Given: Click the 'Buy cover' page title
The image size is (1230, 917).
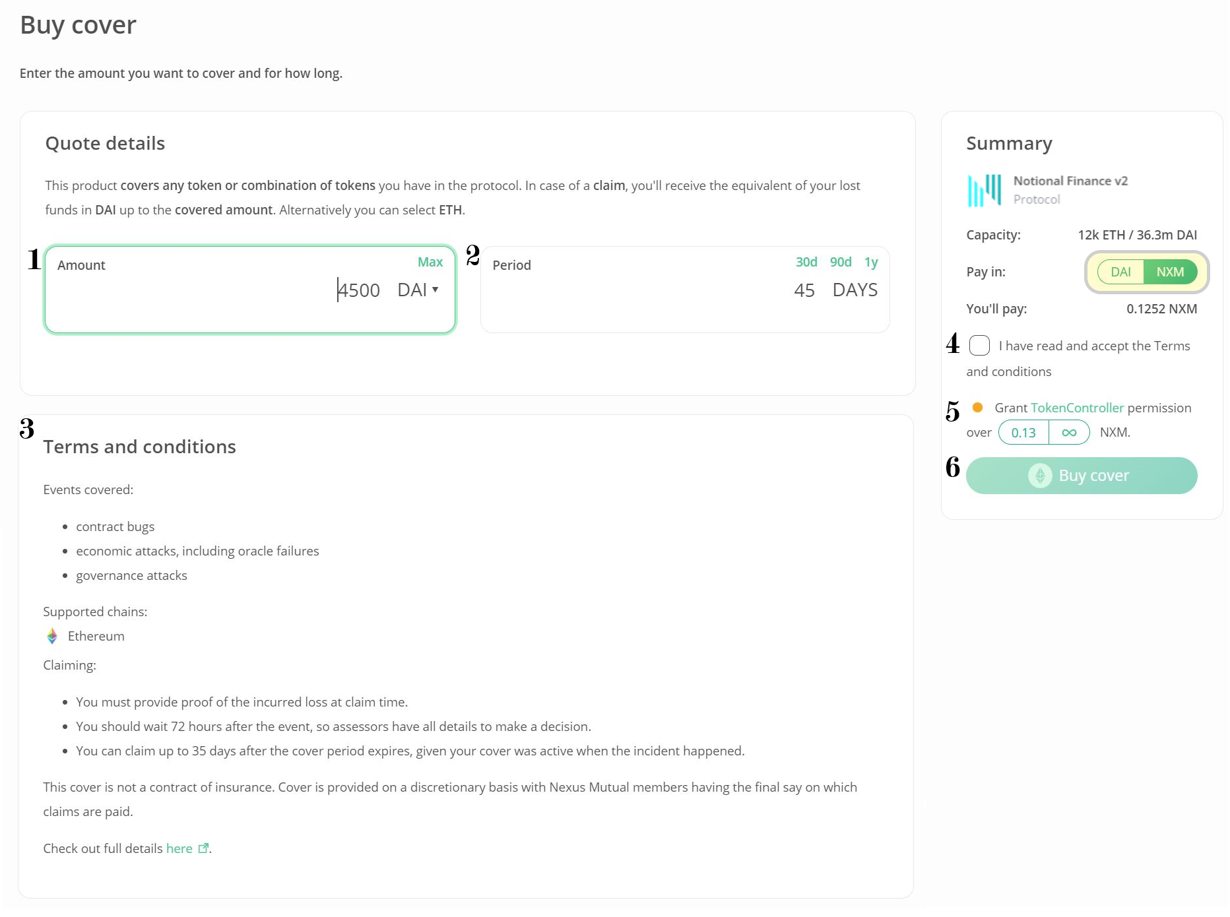Looking at the screenshot, I should [78, 25].
